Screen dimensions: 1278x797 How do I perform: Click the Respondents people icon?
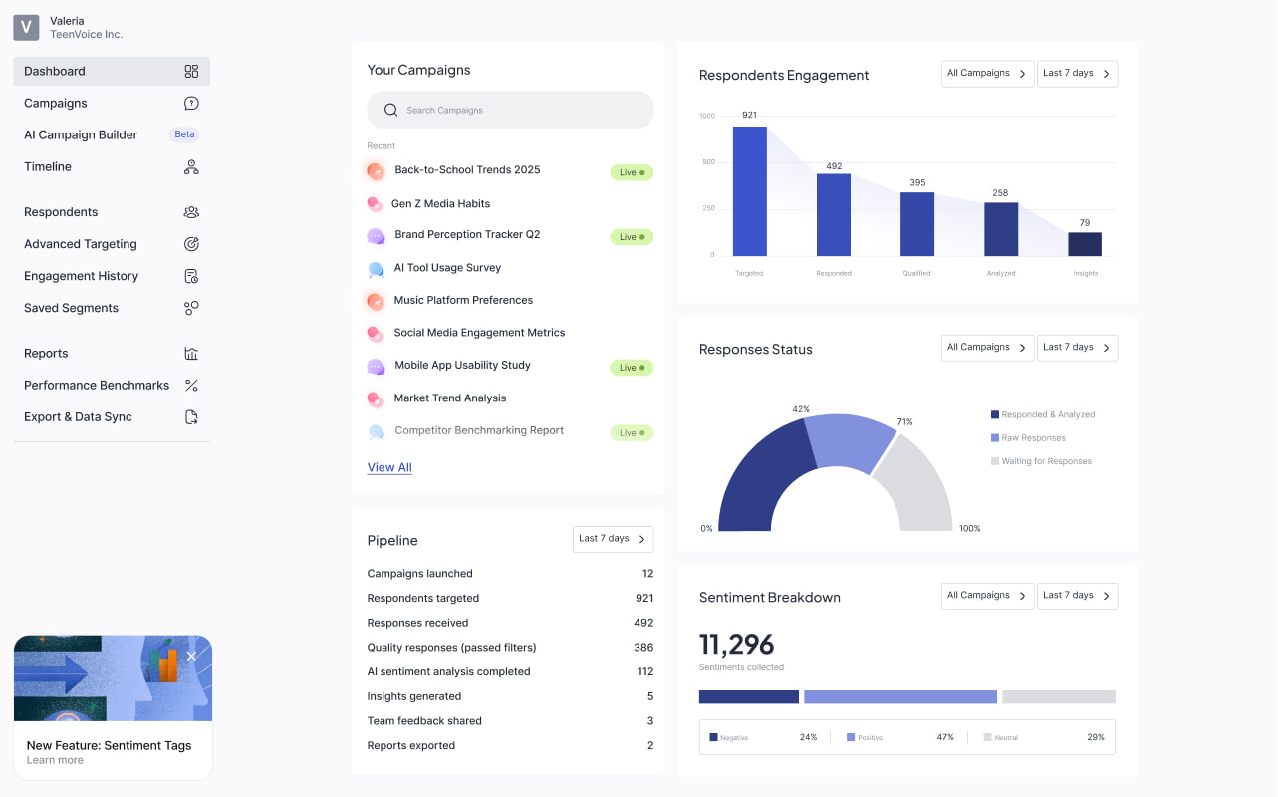click(191, 212)
